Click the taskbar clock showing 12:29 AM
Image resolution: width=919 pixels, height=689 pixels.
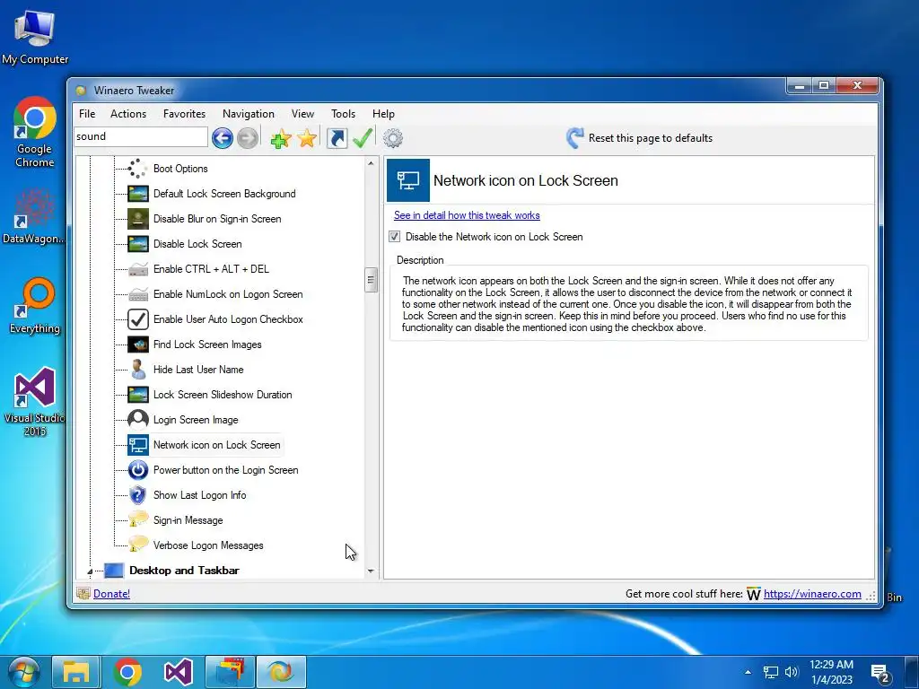click(831, 672)
